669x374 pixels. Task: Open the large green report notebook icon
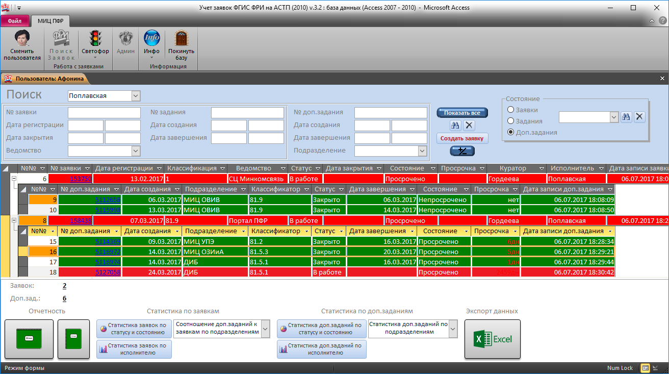(x=29, y=339)
